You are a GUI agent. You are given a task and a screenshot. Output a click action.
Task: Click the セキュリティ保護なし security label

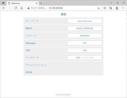click(38, 8)
